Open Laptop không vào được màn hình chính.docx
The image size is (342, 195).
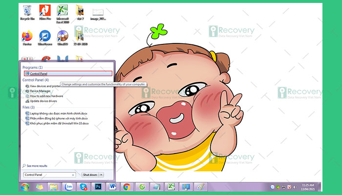click(x=56, y=114)
